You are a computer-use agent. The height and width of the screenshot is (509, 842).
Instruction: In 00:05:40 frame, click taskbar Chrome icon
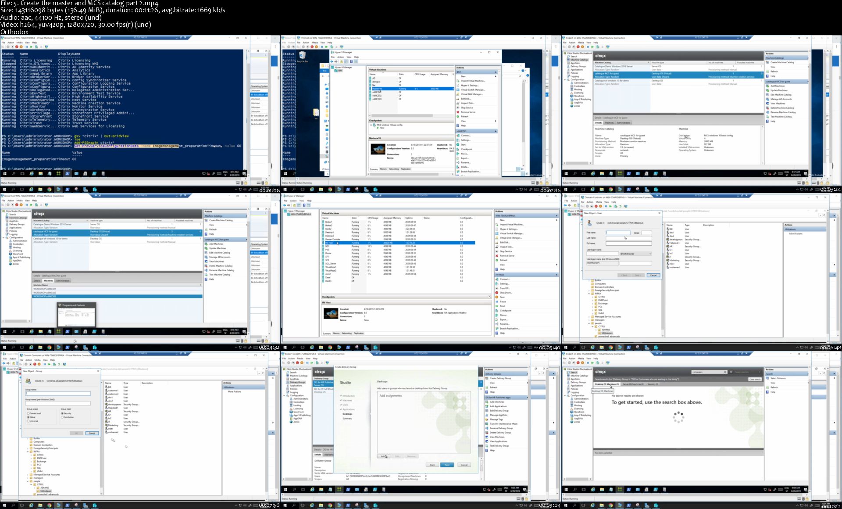pos(330,348)
